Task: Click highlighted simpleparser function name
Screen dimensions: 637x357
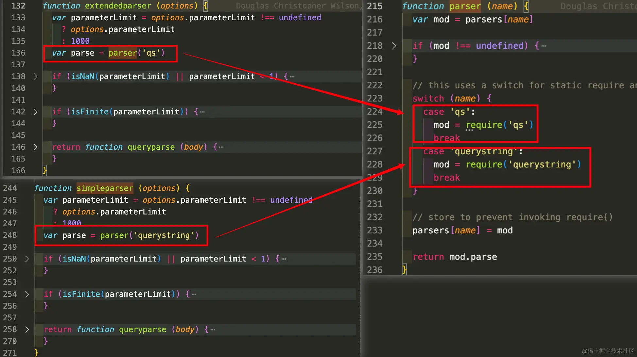Action: (105, 188)
